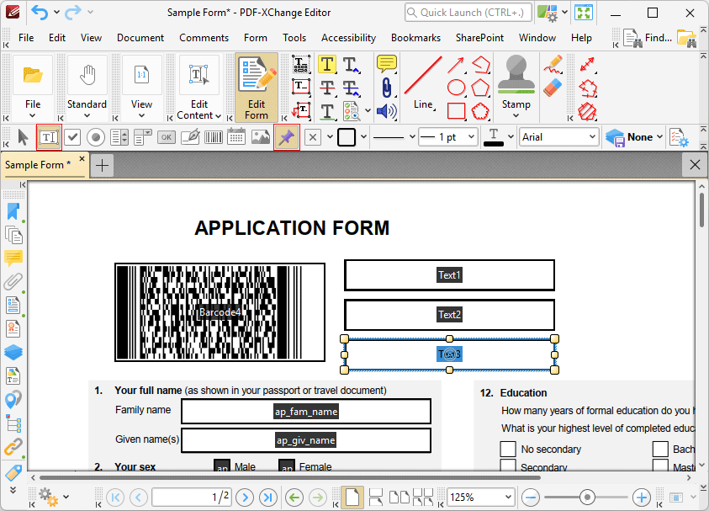The height and width of the screenshot is (511, 709).
Task: Click the Find... button
Action: click(x=648, y=38)
